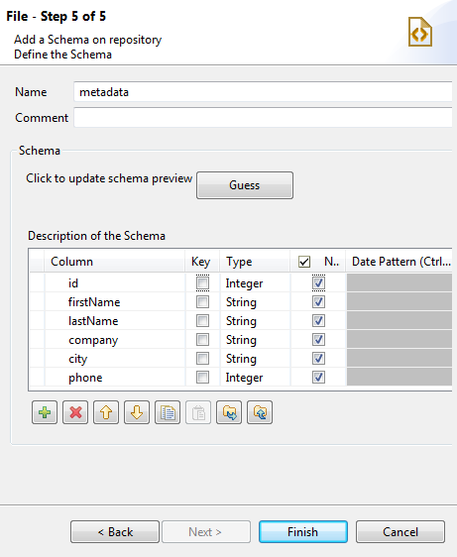Viewport: 457px width, 557px height.
Task: Click Finish to complete wizard
Action: click(x=303, y=532)
